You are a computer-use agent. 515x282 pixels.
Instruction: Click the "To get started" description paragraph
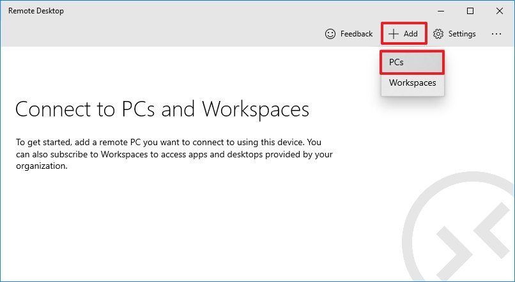click(x=174, y=154)
